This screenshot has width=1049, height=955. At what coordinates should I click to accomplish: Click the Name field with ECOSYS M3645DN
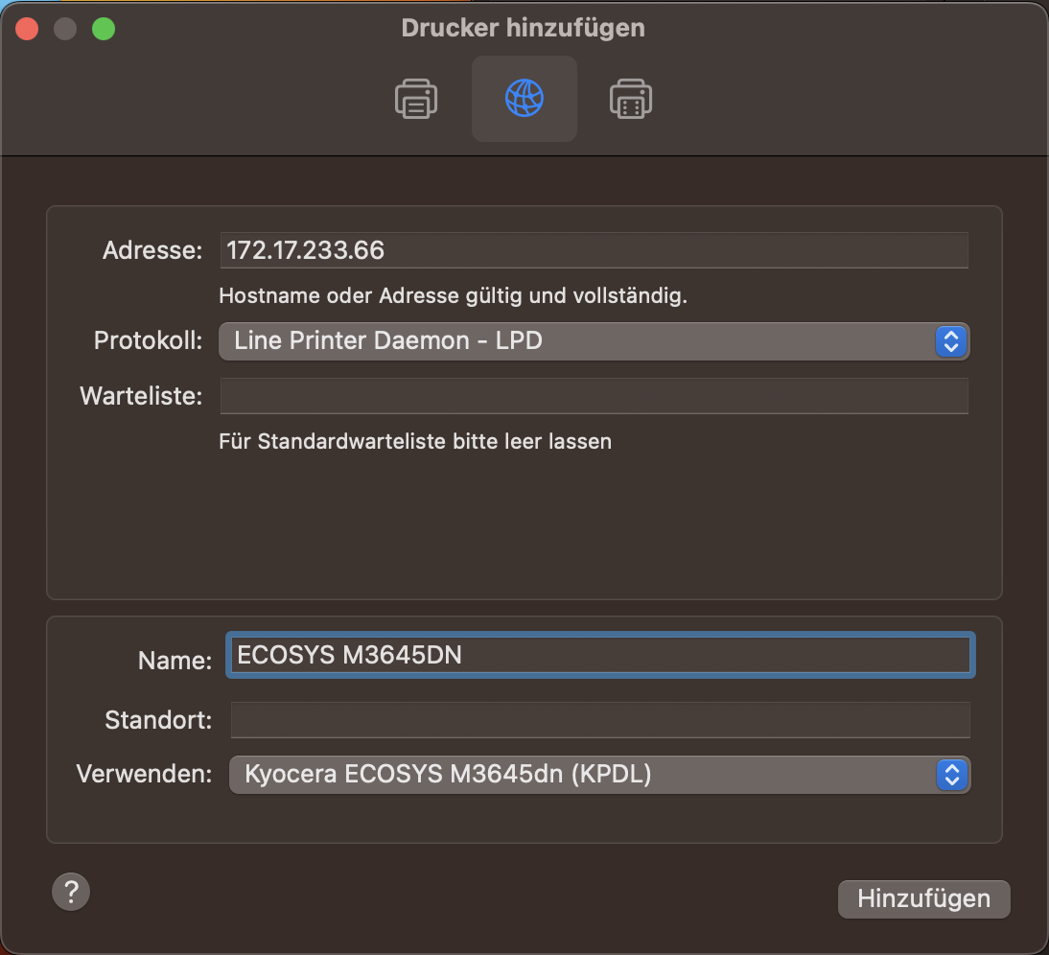point(600,655)
